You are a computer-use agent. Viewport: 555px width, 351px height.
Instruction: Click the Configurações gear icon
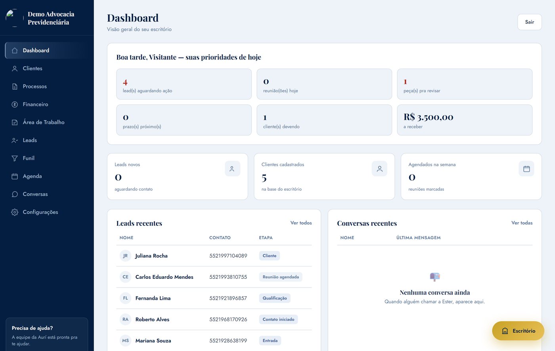(15, 212)
